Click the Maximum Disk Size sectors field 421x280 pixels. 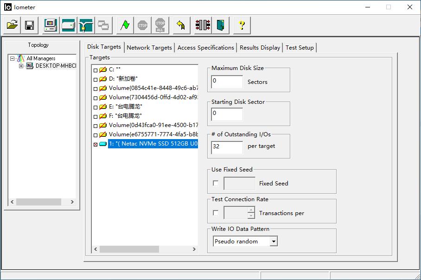tap(227, 82)
